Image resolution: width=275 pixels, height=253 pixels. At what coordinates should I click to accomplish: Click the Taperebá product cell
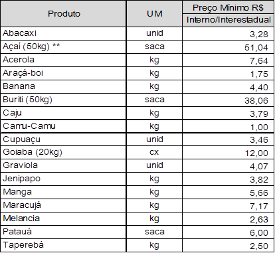[64, 246]
